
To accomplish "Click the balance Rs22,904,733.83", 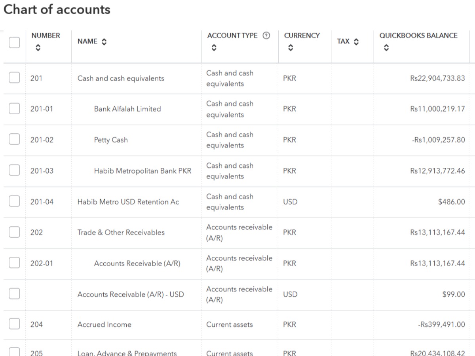I will click(437, 78).
